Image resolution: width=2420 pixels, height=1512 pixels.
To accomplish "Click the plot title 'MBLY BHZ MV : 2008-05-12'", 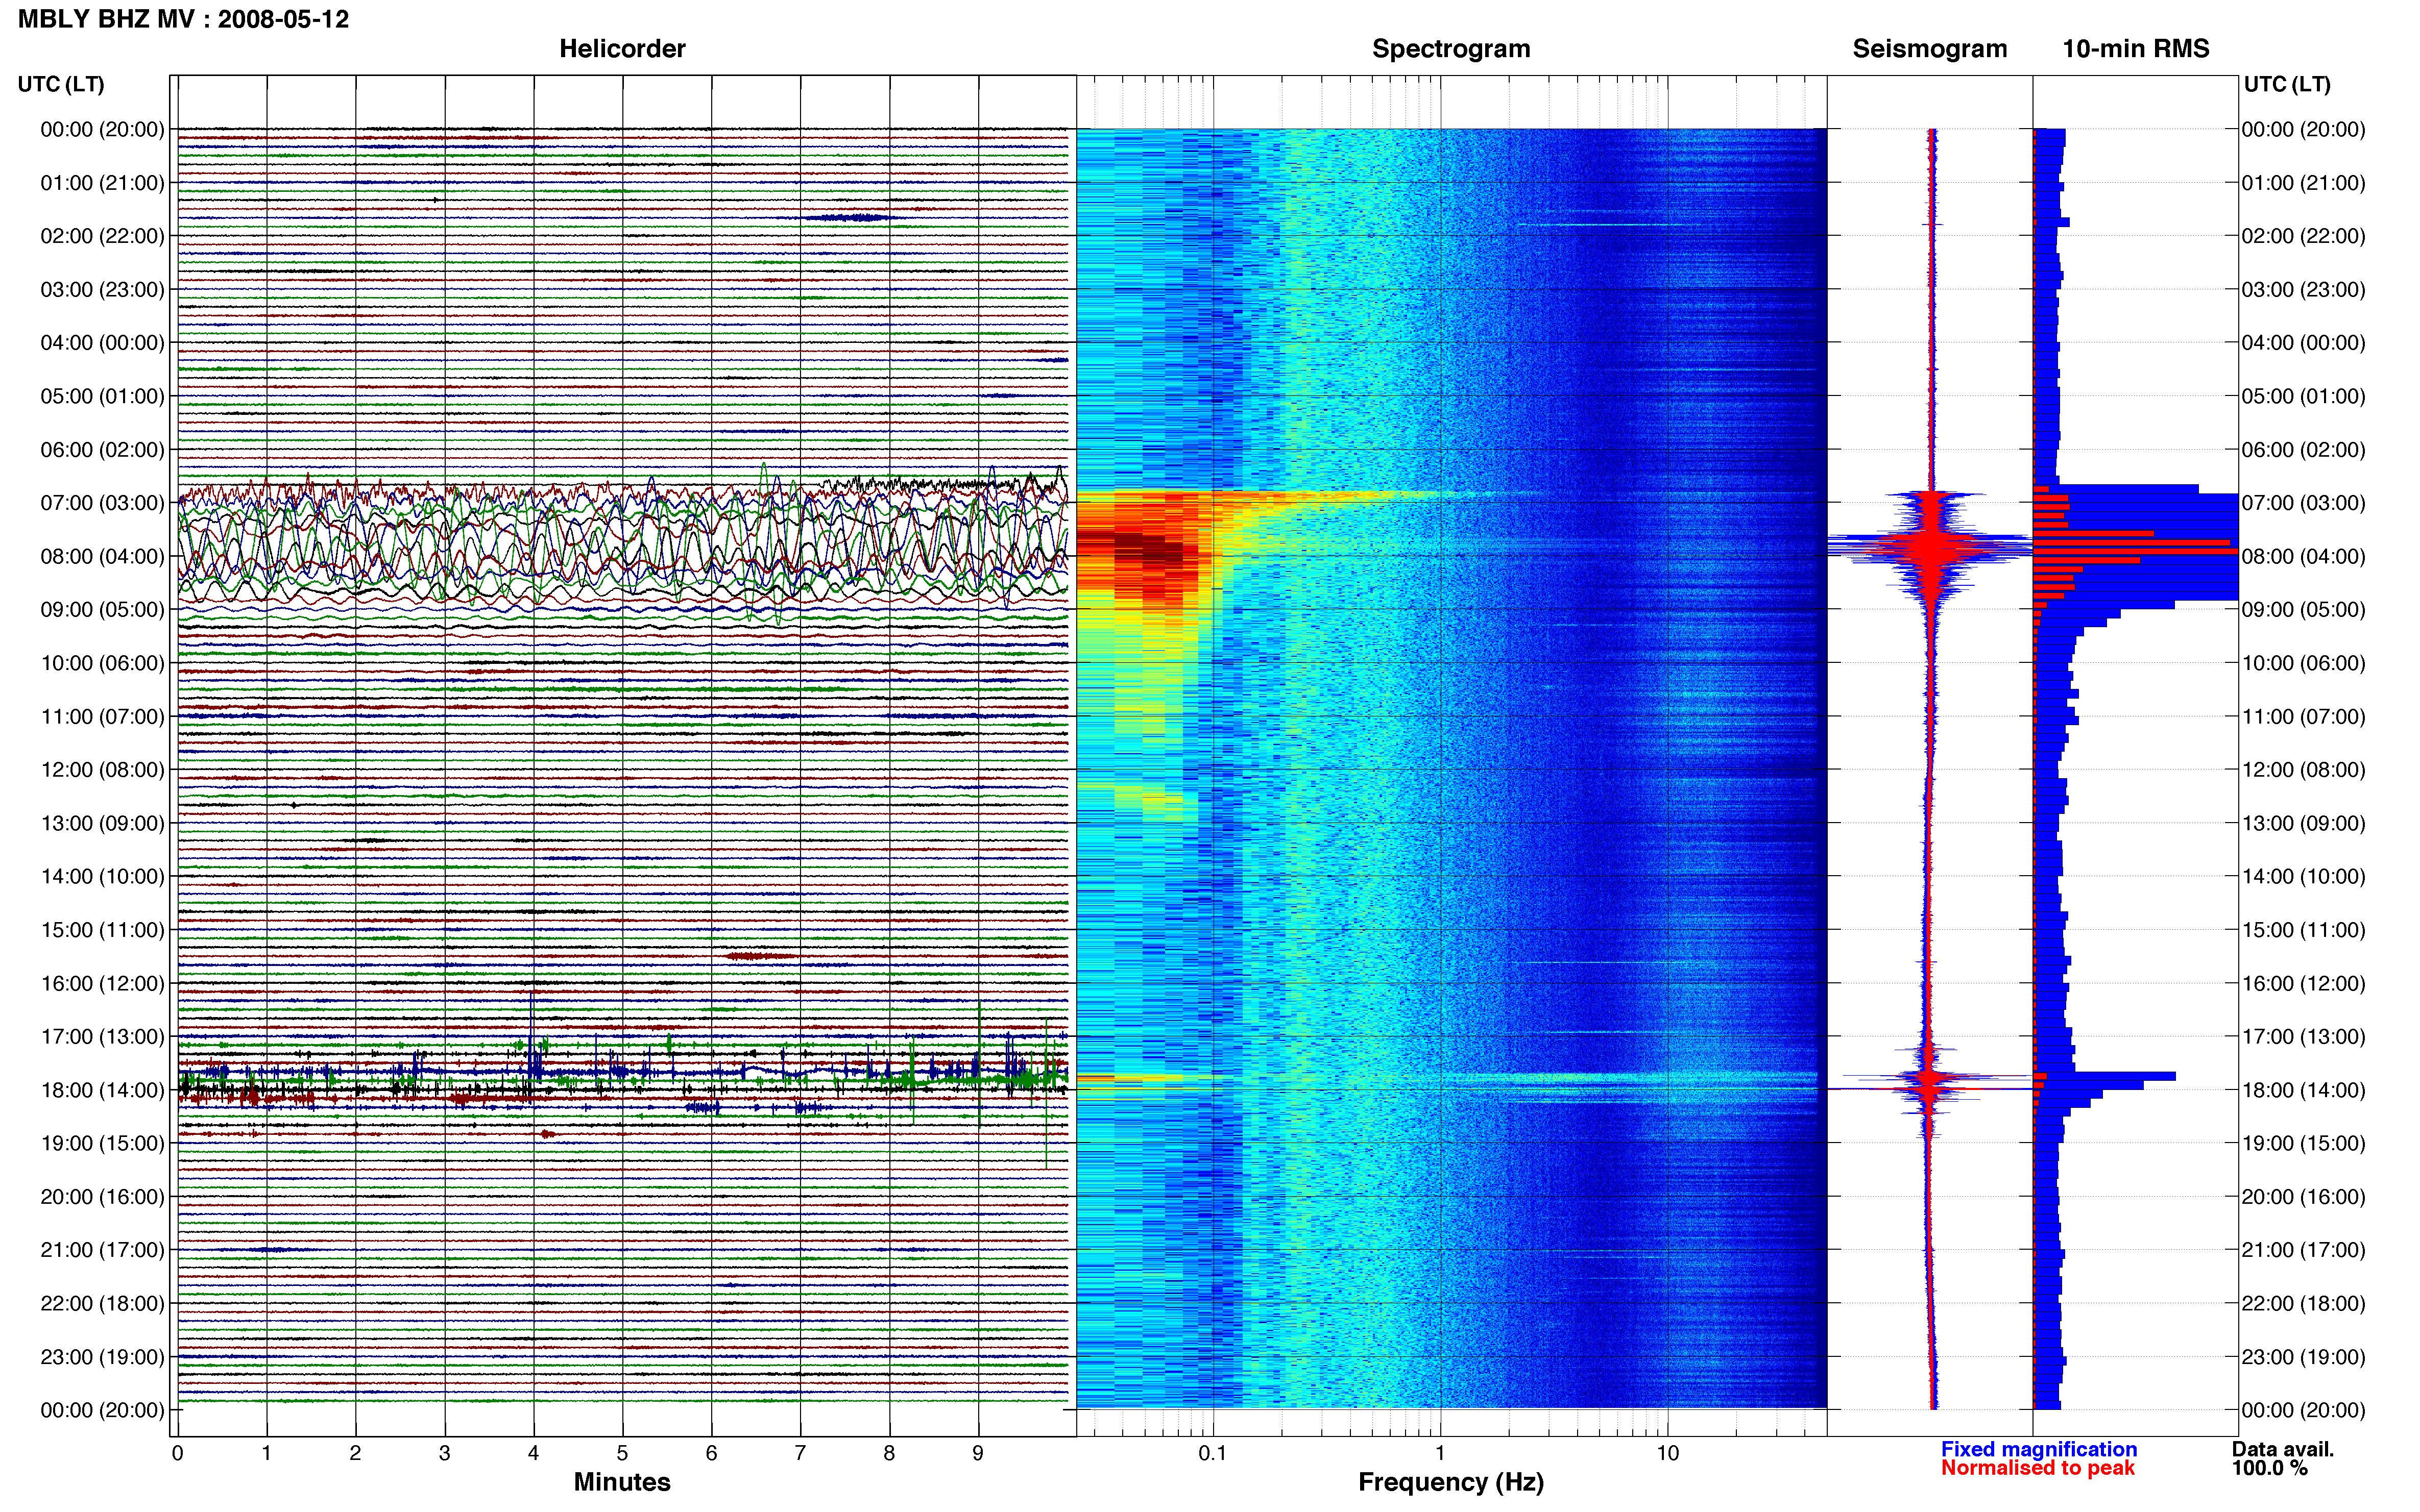I will point(184,19).
